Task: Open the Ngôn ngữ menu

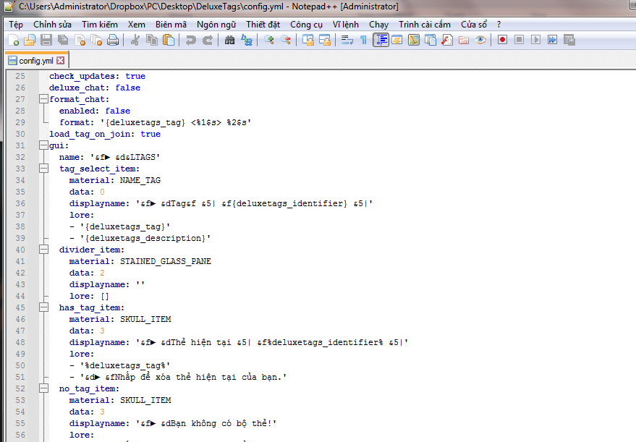Action: tap(216, 24)
